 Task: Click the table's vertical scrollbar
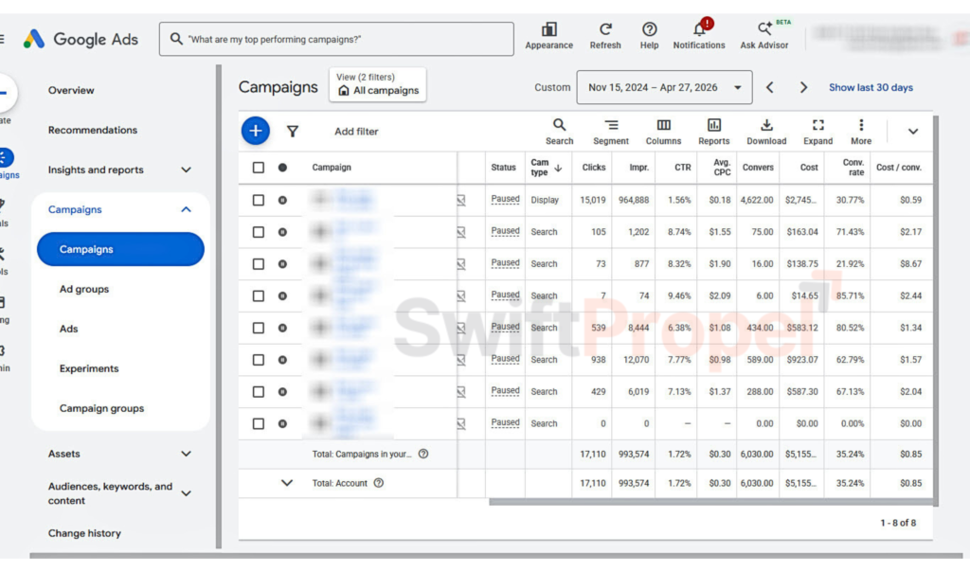click(x=935, y=311)
